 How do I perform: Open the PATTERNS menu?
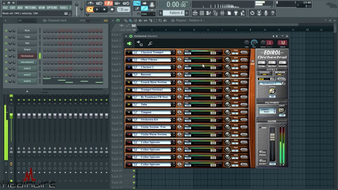coord(30,8)
